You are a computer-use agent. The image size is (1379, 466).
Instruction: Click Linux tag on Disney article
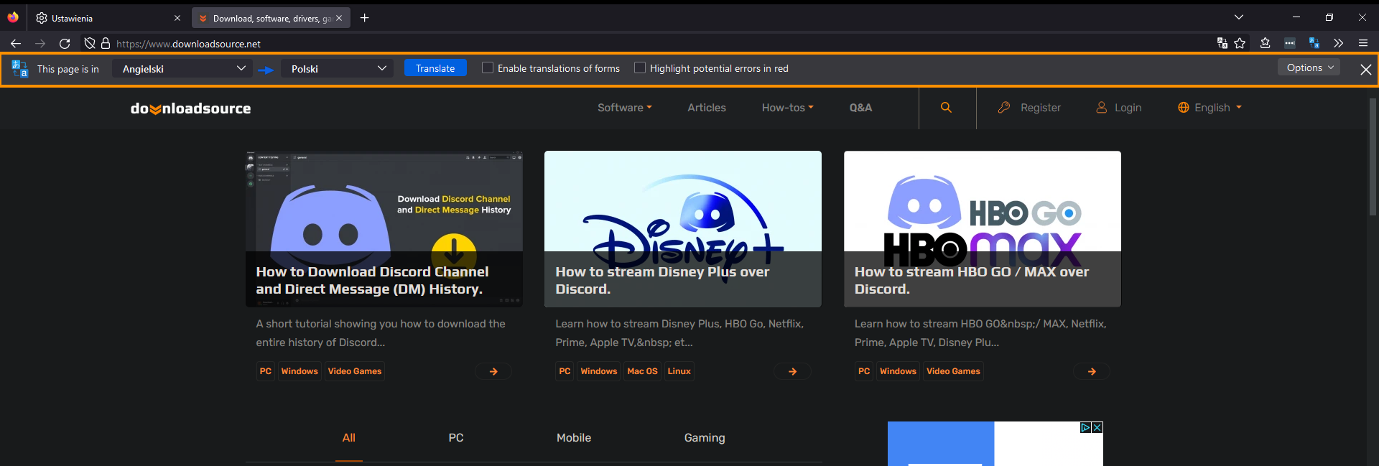point(679,371)
